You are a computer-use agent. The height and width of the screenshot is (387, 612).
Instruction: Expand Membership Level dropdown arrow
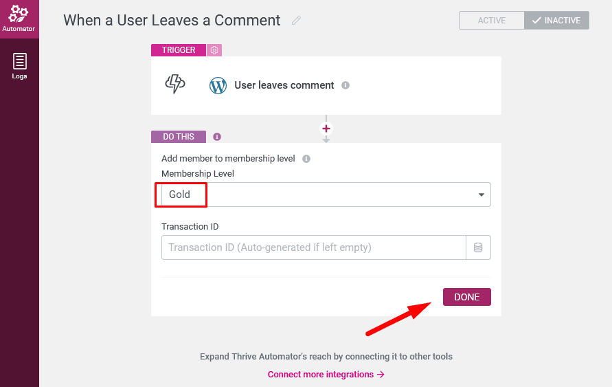(x=481, y=195)
